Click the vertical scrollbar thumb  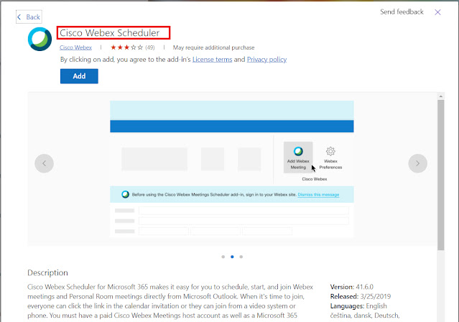441,175
